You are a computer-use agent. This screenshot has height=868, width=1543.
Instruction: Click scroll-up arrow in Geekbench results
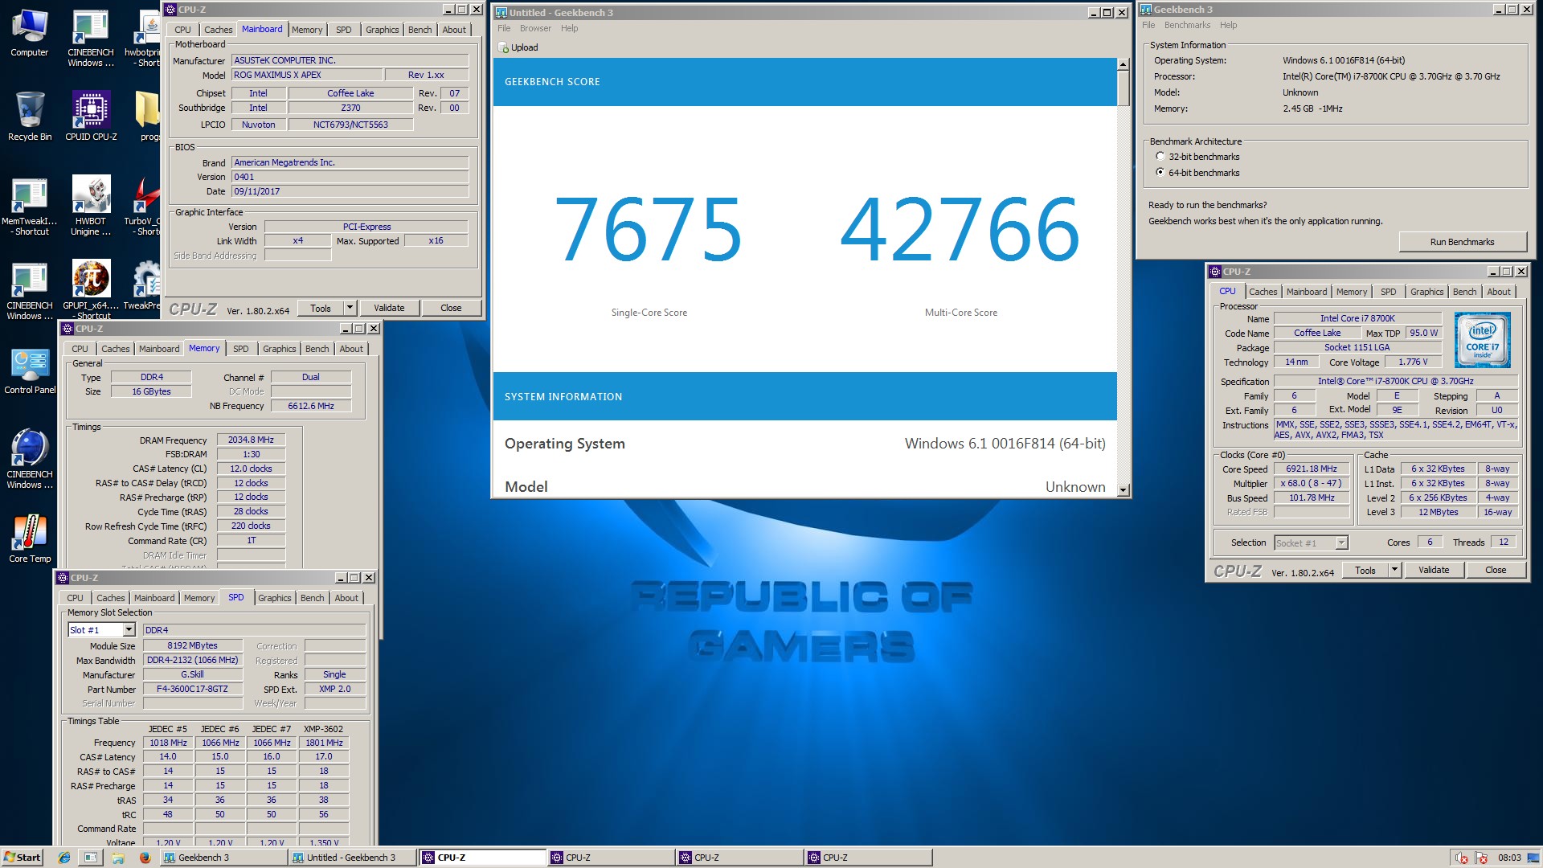(1123, 64)
